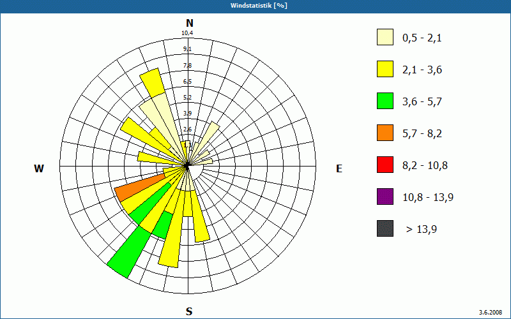
Task: Click the 3,9 ring scale value
Action: (x=187, y=114)
